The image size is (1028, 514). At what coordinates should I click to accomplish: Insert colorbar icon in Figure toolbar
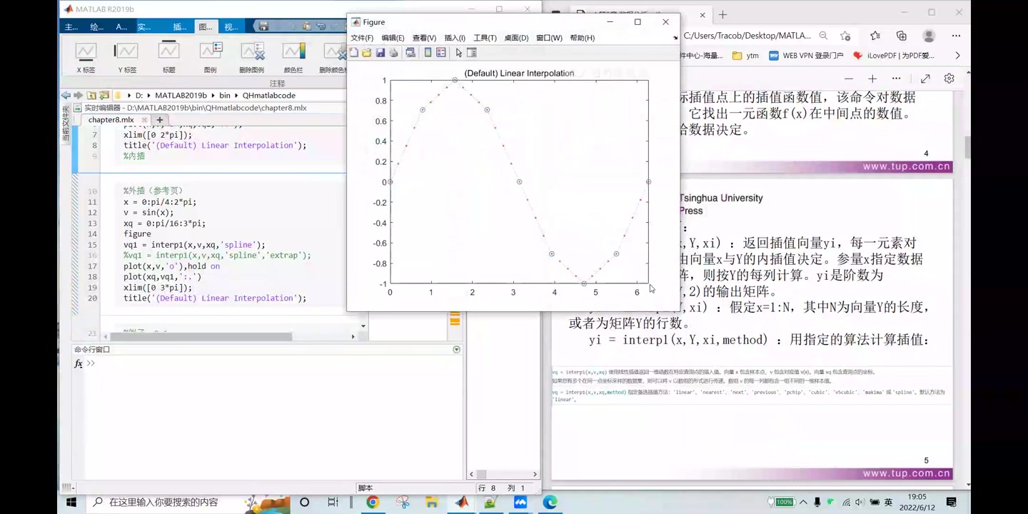pyautogui.click(x=428, y=53)
